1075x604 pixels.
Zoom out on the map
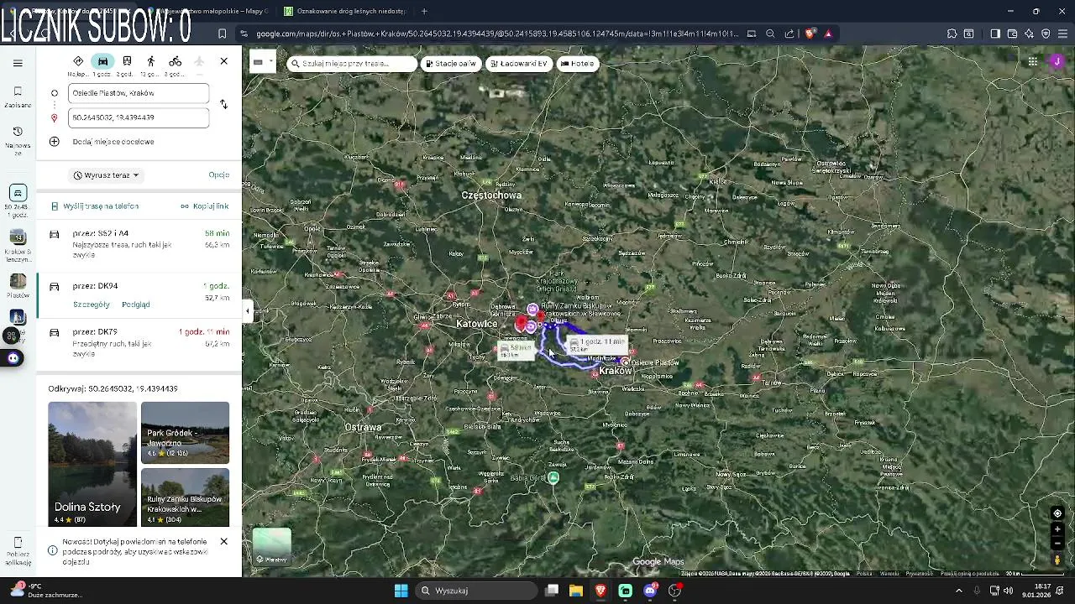coord(1057,544)
